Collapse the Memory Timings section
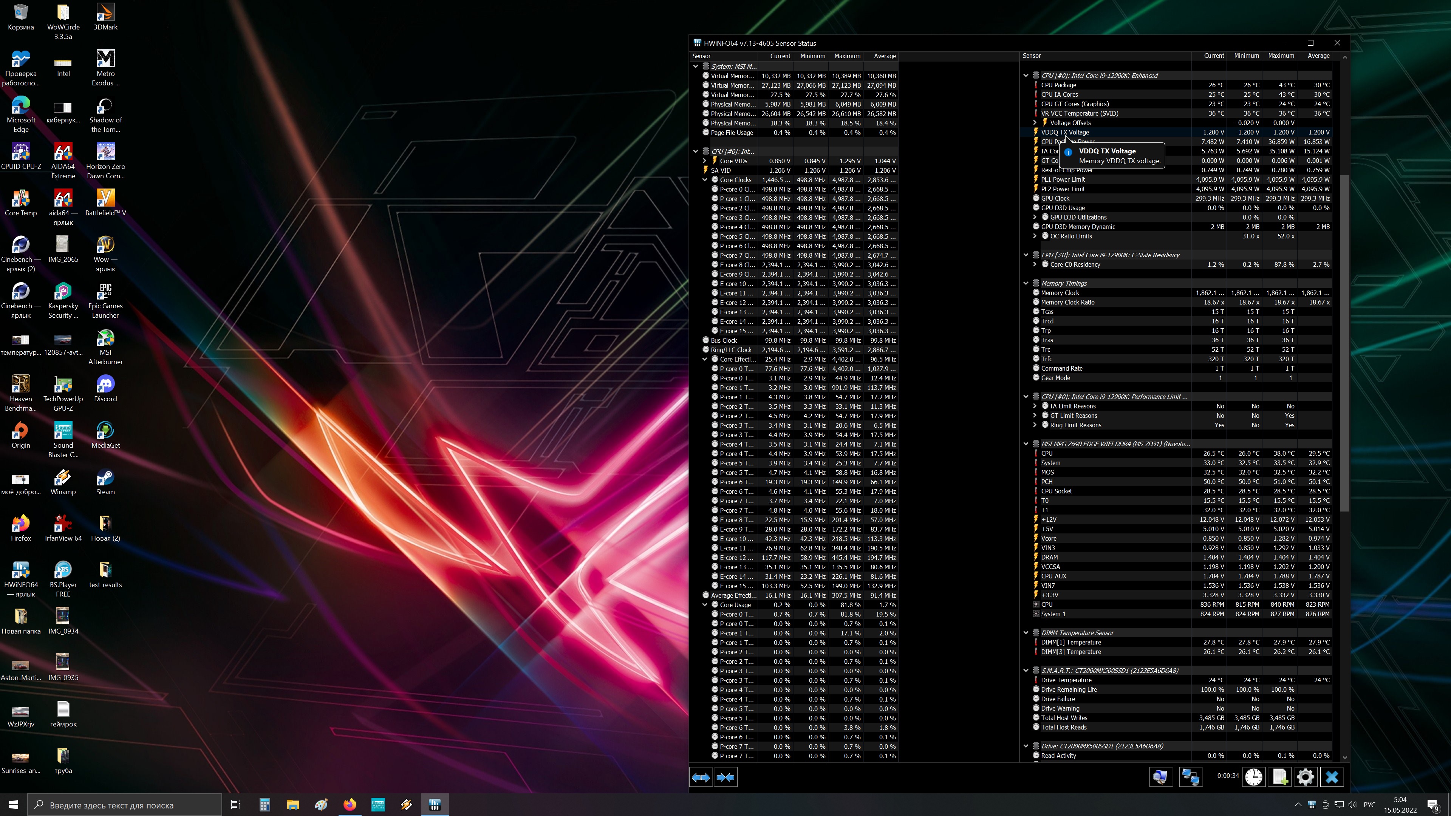The width and height of the screenshot is (1451, 816). coord(1026,283)
